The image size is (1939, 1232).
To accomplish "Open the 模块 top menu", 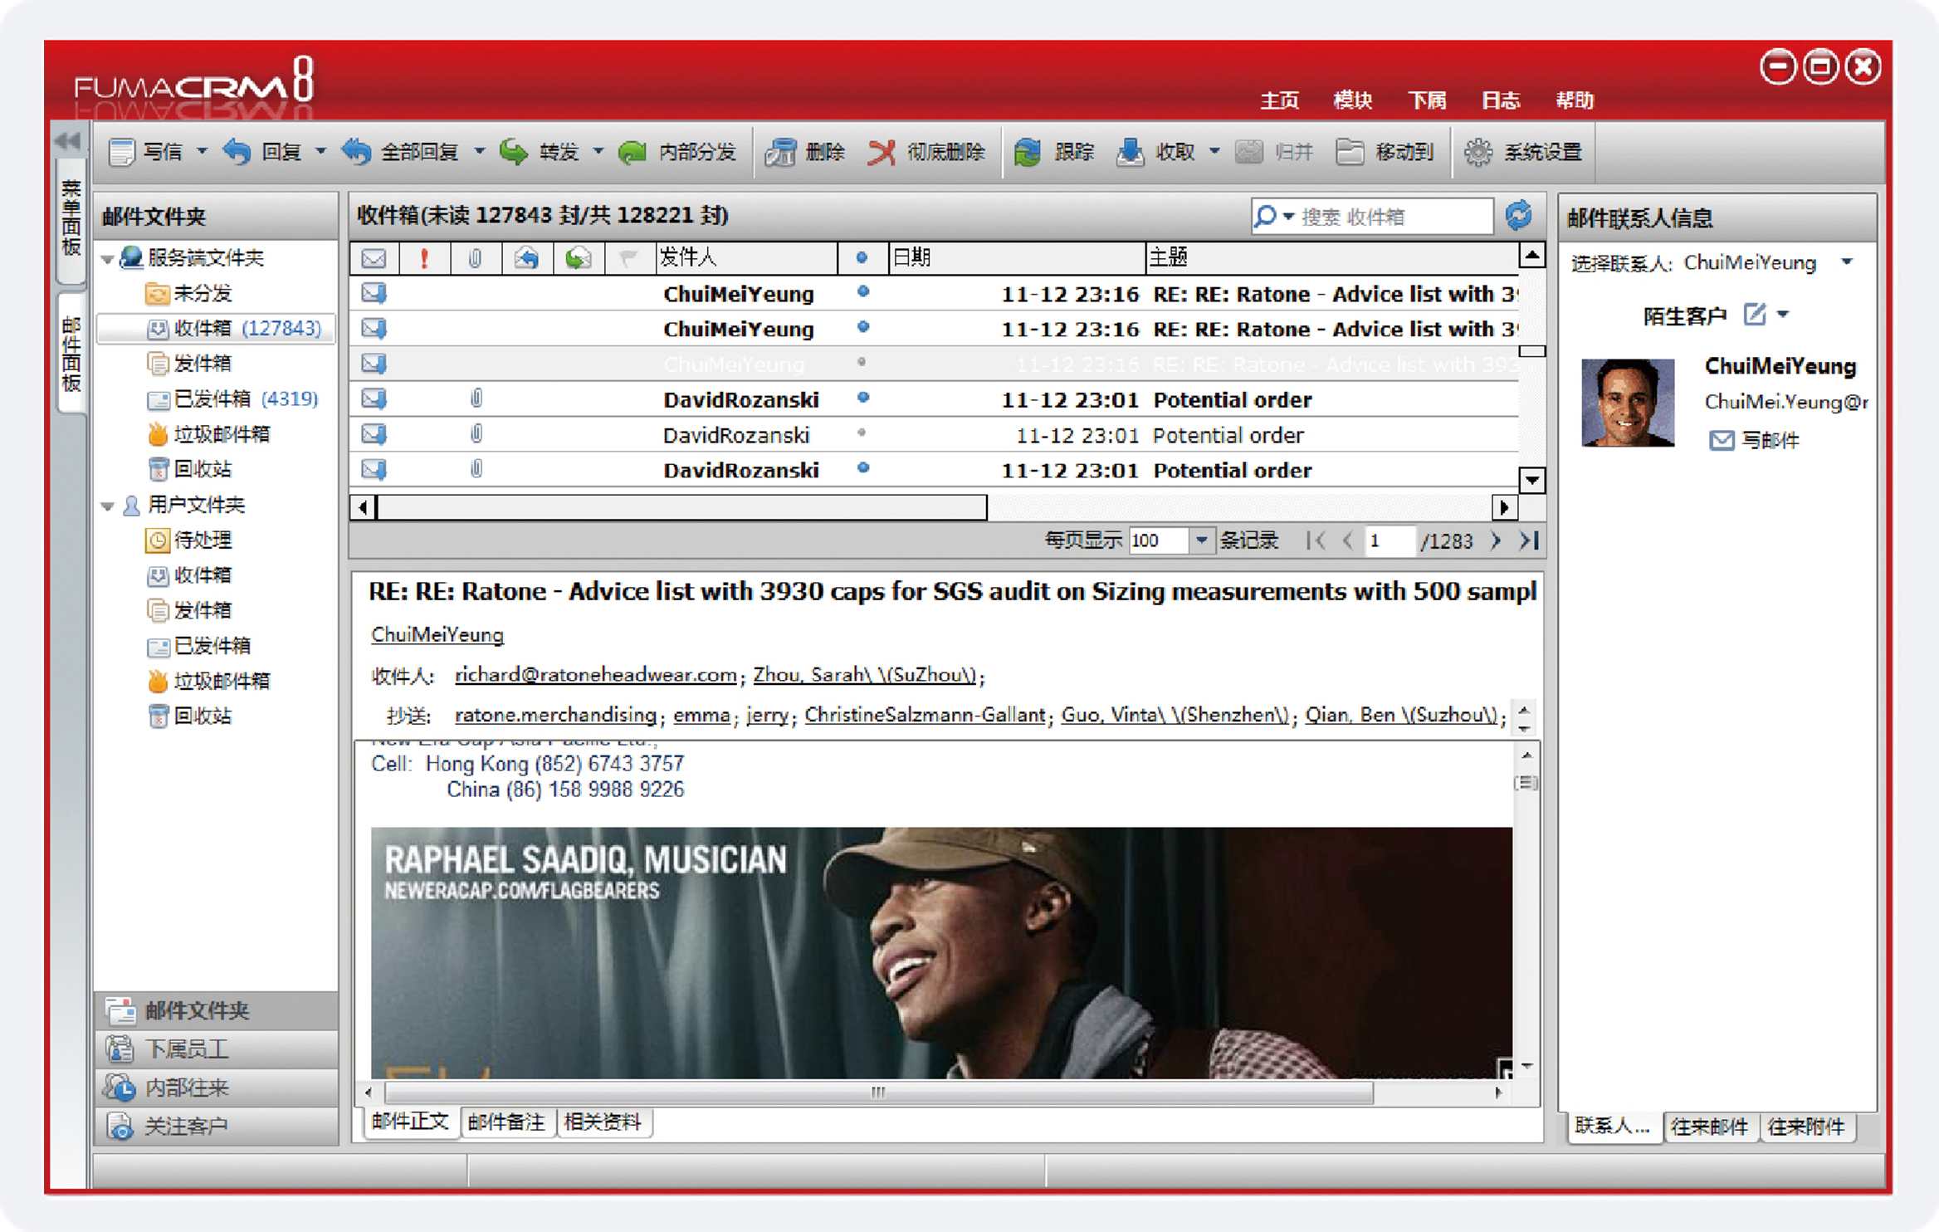I will [x=1352, y=100].
